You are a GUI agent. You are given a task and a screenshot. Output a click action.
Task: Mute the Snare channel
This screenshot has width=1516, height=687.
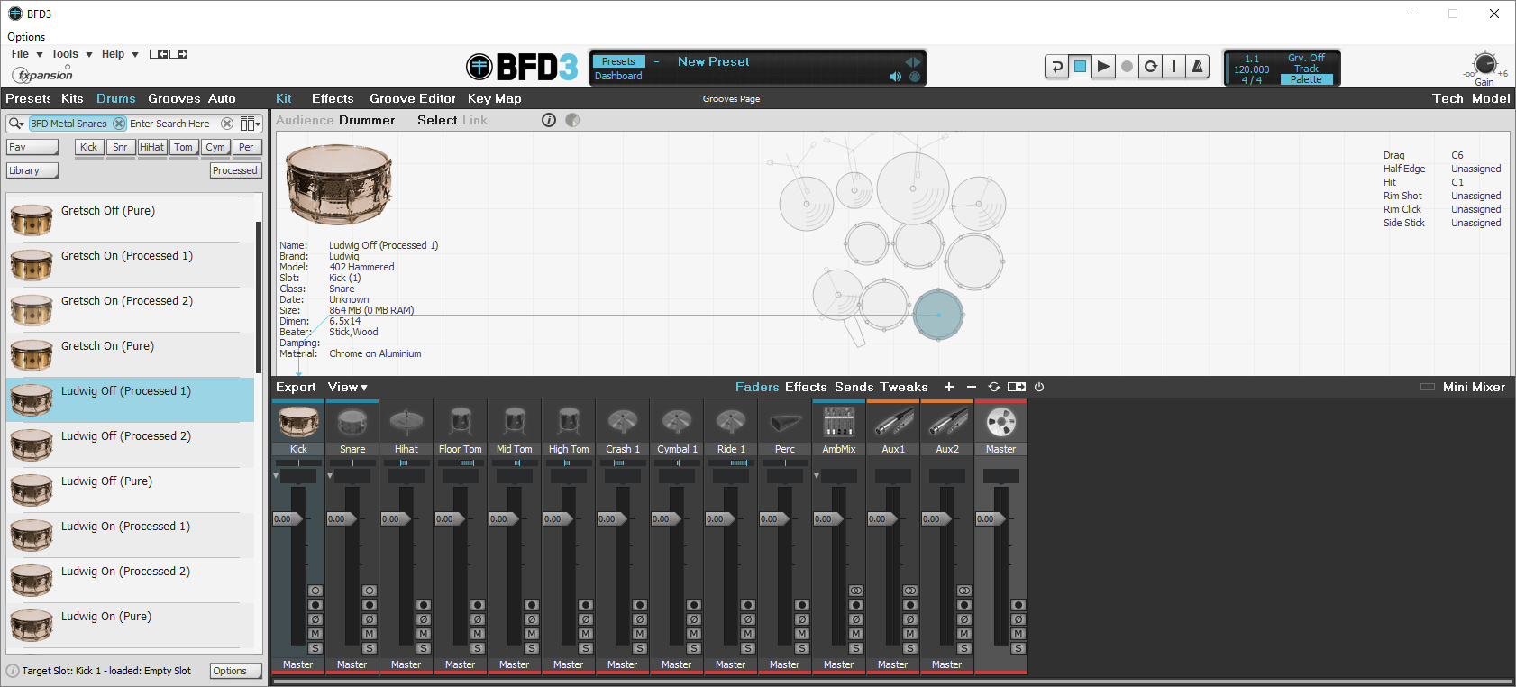coord(370,634)
